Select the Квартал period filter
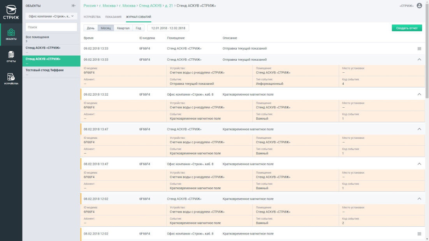Screen dimensions: 429x241 (123, 28)
